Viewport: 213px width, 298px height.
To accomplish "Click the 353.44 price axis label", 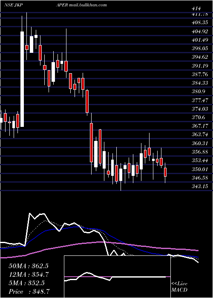I will (x=199, y=160).
